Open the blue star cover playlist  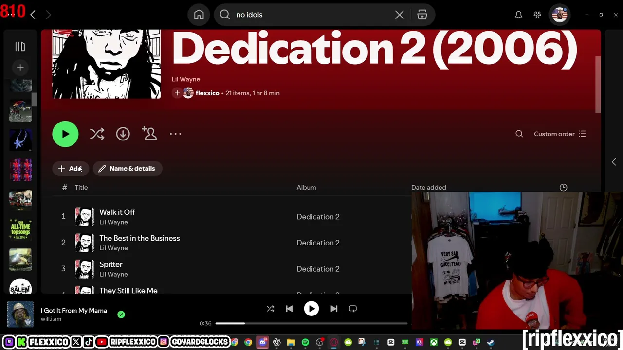click(20, 140)
